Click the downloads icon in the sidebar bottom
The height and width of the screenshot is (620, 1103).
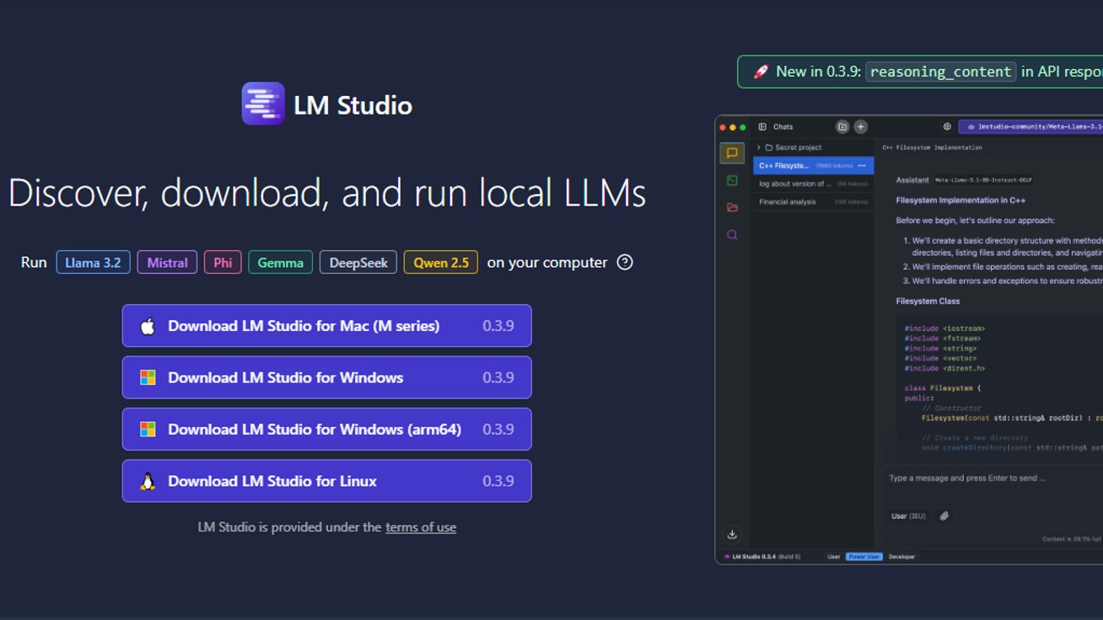coord(732,534)
